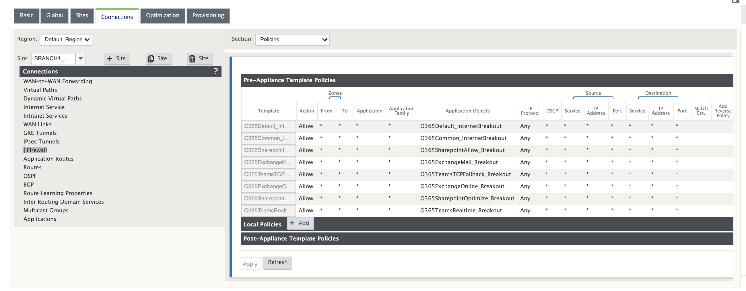
Task: Switch to the Optimization tab
Action: 162,15
